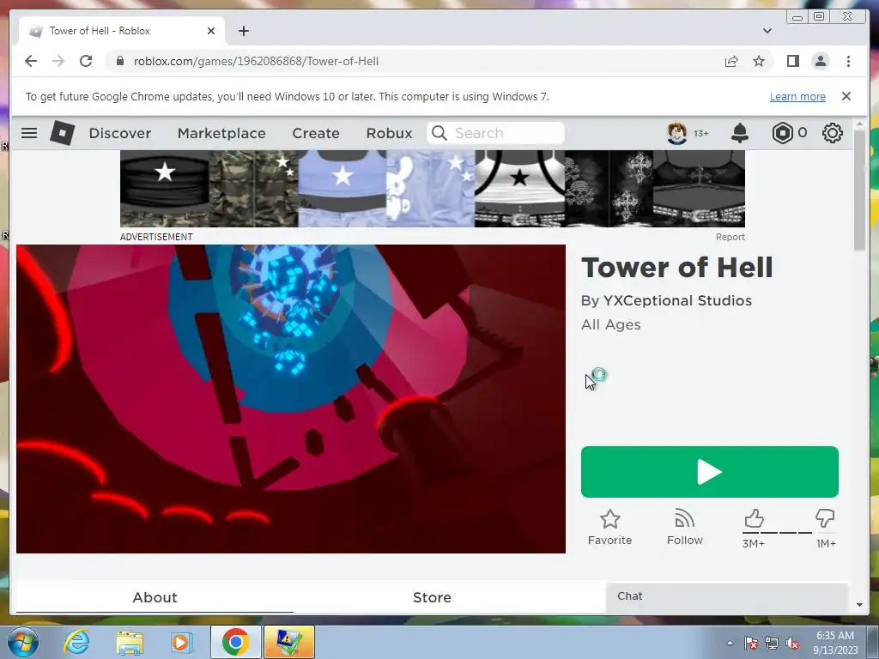Screen dimensions: 879x659
Task: Share this page from address bar
Action: coord(731,61)
